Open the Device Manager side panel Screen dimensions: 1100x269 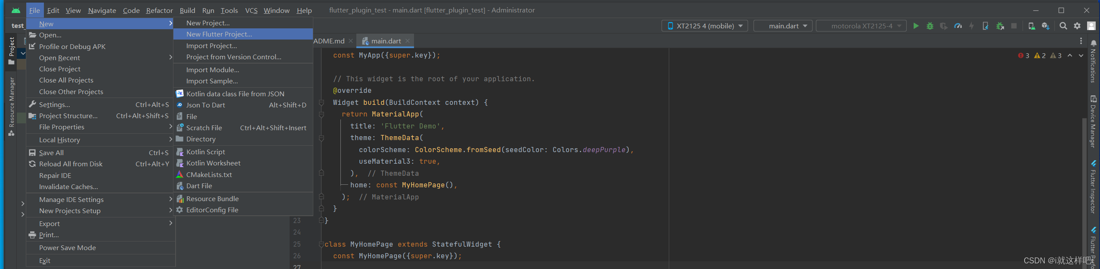(1093, 122)
